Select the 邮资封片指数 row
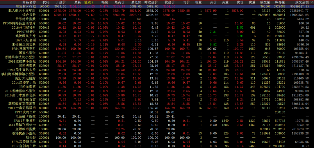314x148 pixels. coord(157,6)
